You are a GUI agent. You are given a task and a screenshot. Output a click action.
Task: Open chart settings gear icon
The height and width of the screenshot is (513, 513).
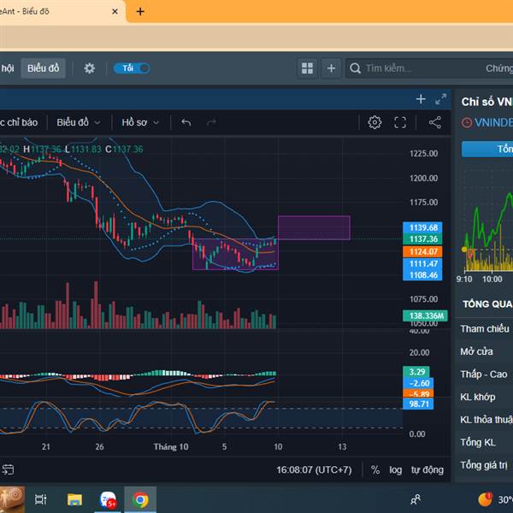click(374, 122)
